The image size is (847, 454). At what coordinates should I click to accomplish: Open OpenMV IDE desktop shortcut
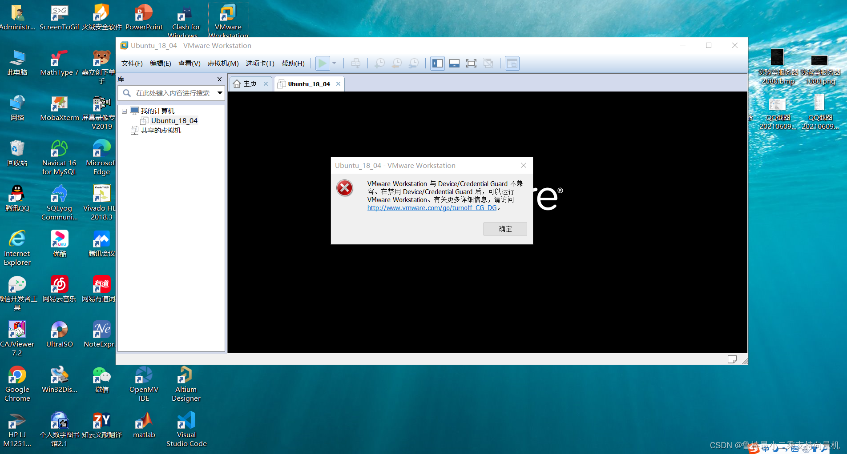point(144,385)
